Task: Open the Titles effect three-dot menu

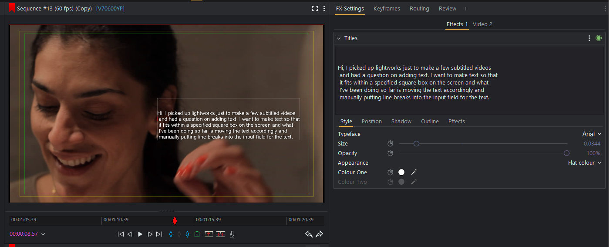Action: [x=589, y=38]
